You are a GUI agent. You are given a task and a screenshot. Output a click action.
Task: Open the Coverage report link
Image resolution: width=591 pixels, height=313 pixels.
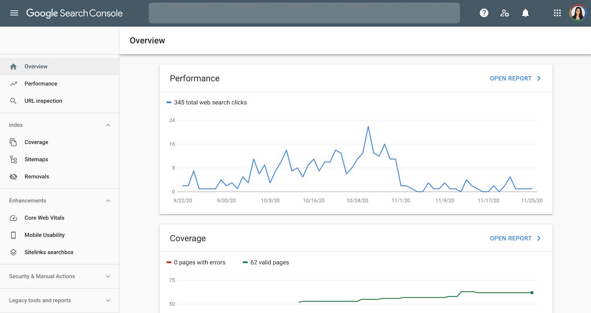pos(515,238)
